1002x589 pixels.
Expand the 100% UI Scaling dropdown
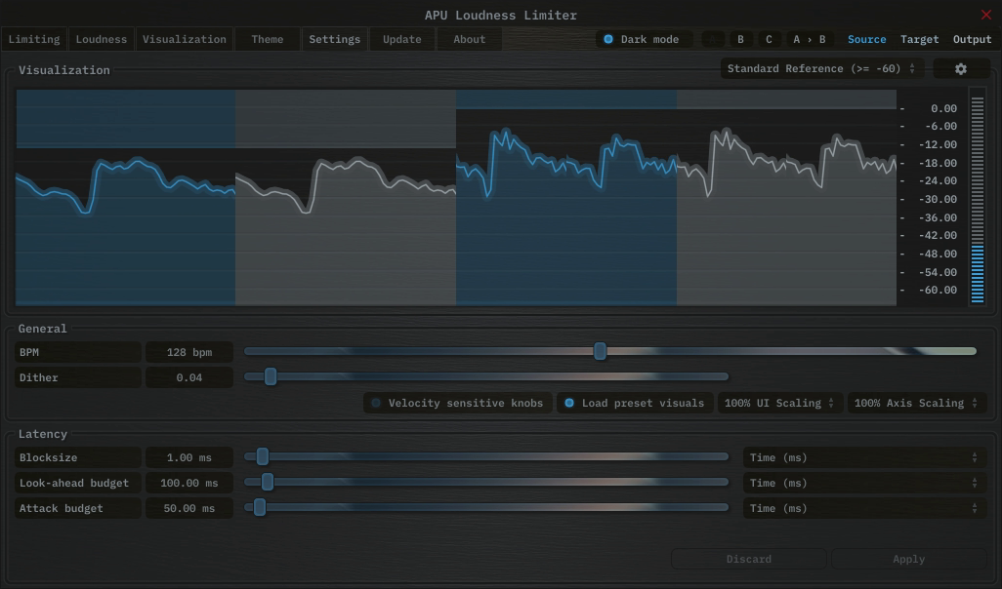pyautogui.click(x=779, y=403)
